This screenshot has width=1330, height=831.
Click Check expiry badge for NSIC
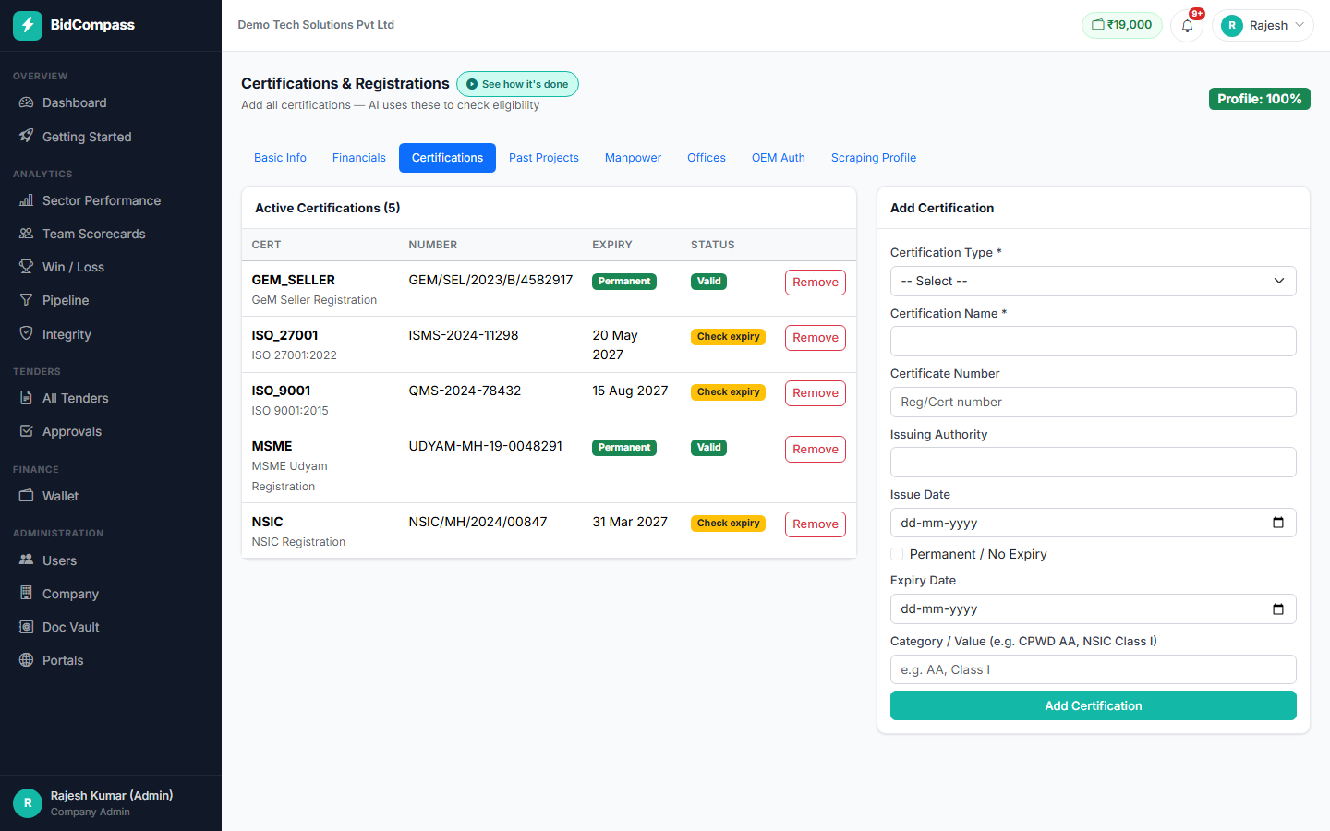[x=728, y=524]
